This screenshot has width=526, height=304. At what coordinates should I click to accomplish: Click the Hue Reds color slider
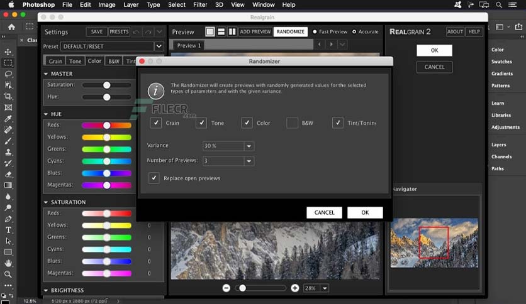(x=107, y=125)
